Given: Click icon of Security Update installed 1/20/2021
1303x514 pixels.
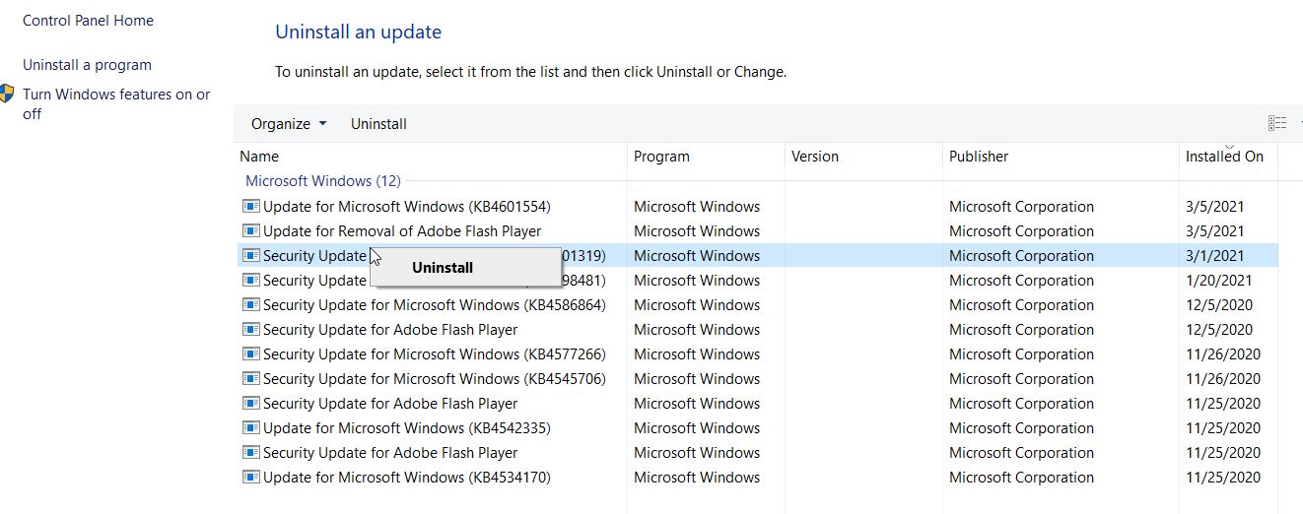Looking at the screenshot, I should (251, 281).
